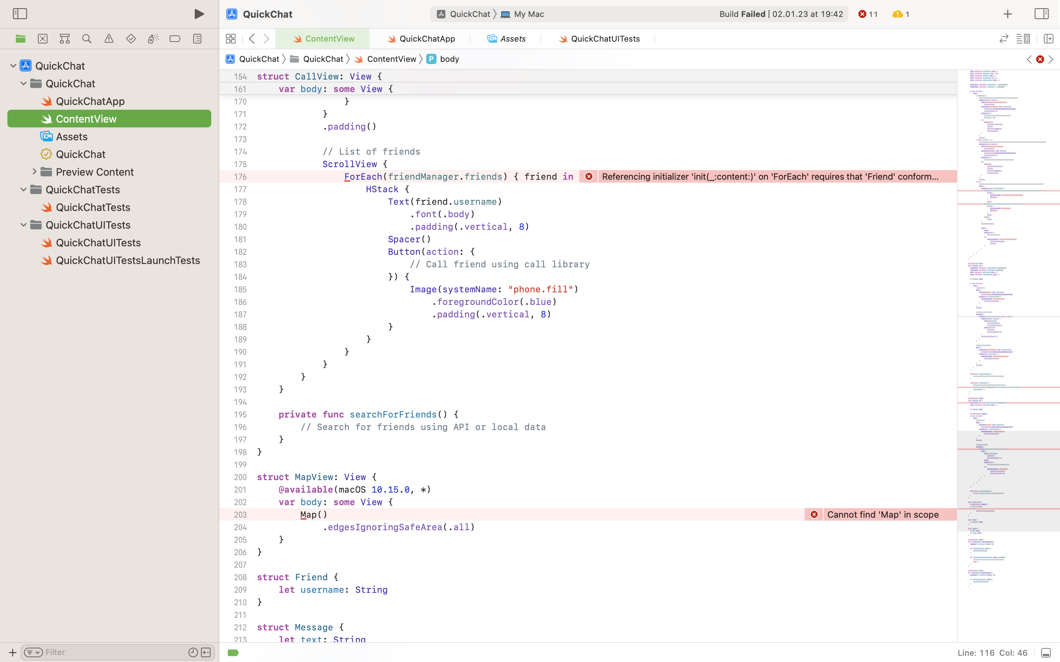Screen dimensions: 1060x662
Task: Open the symbol navigator
Action: point(65,39)
